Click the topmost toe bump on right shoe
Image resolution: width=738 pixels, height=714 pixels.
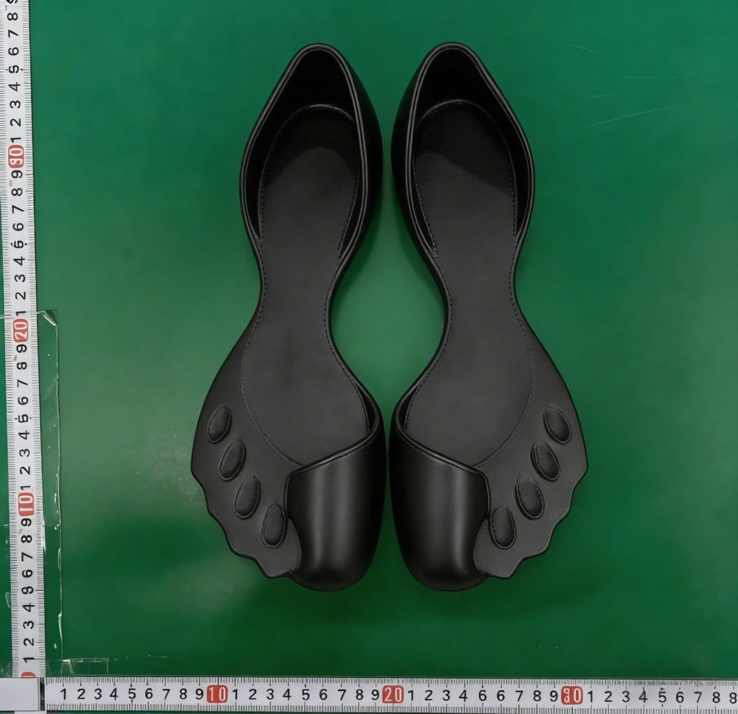556,422
